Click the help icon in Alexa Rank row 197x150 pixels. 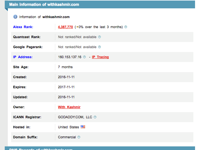pos(126,27)
